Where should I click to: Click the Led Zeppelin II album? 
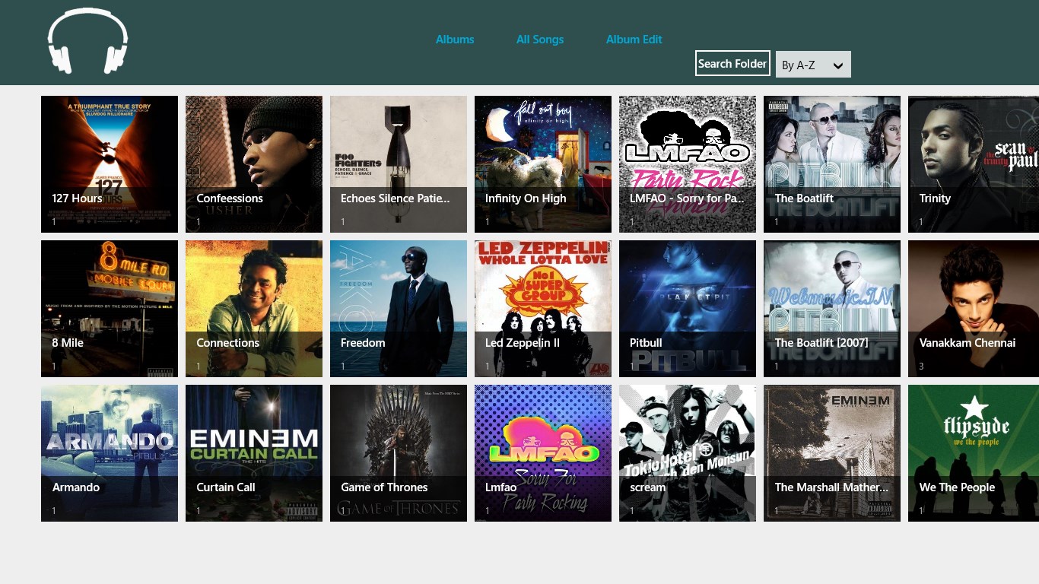point(543,309)
